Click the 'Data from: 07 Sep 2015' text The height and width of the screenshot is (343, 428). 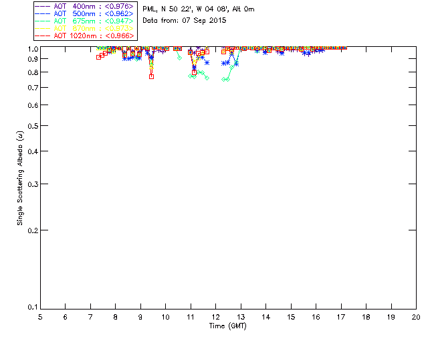coord(185,21)
